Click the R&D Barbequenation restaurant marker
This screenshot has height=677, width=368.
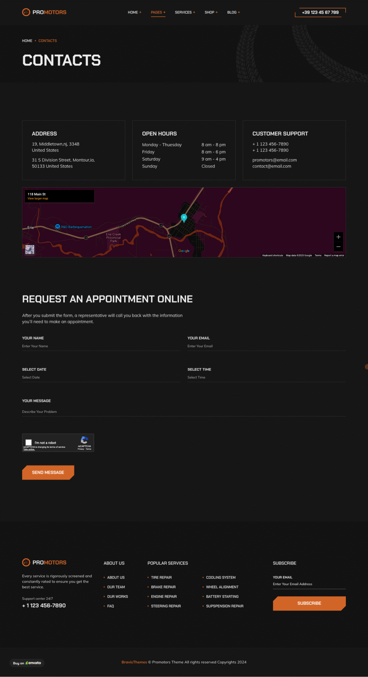point(57,227)
